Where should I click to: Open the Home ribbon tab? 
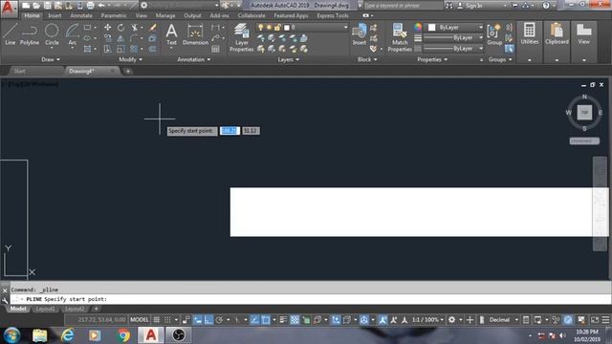[x=32, y=15]
